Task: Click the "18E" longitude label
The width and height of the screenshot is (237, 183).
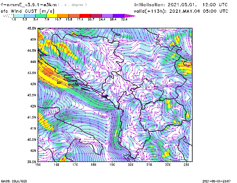Action: point(94,165)
